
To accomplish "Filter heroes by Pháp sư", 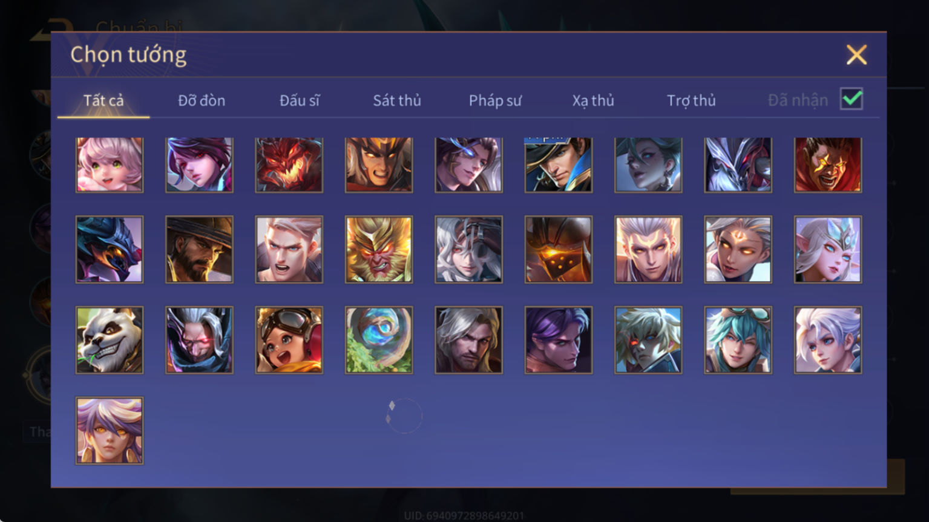I will (x=495, y=100).
